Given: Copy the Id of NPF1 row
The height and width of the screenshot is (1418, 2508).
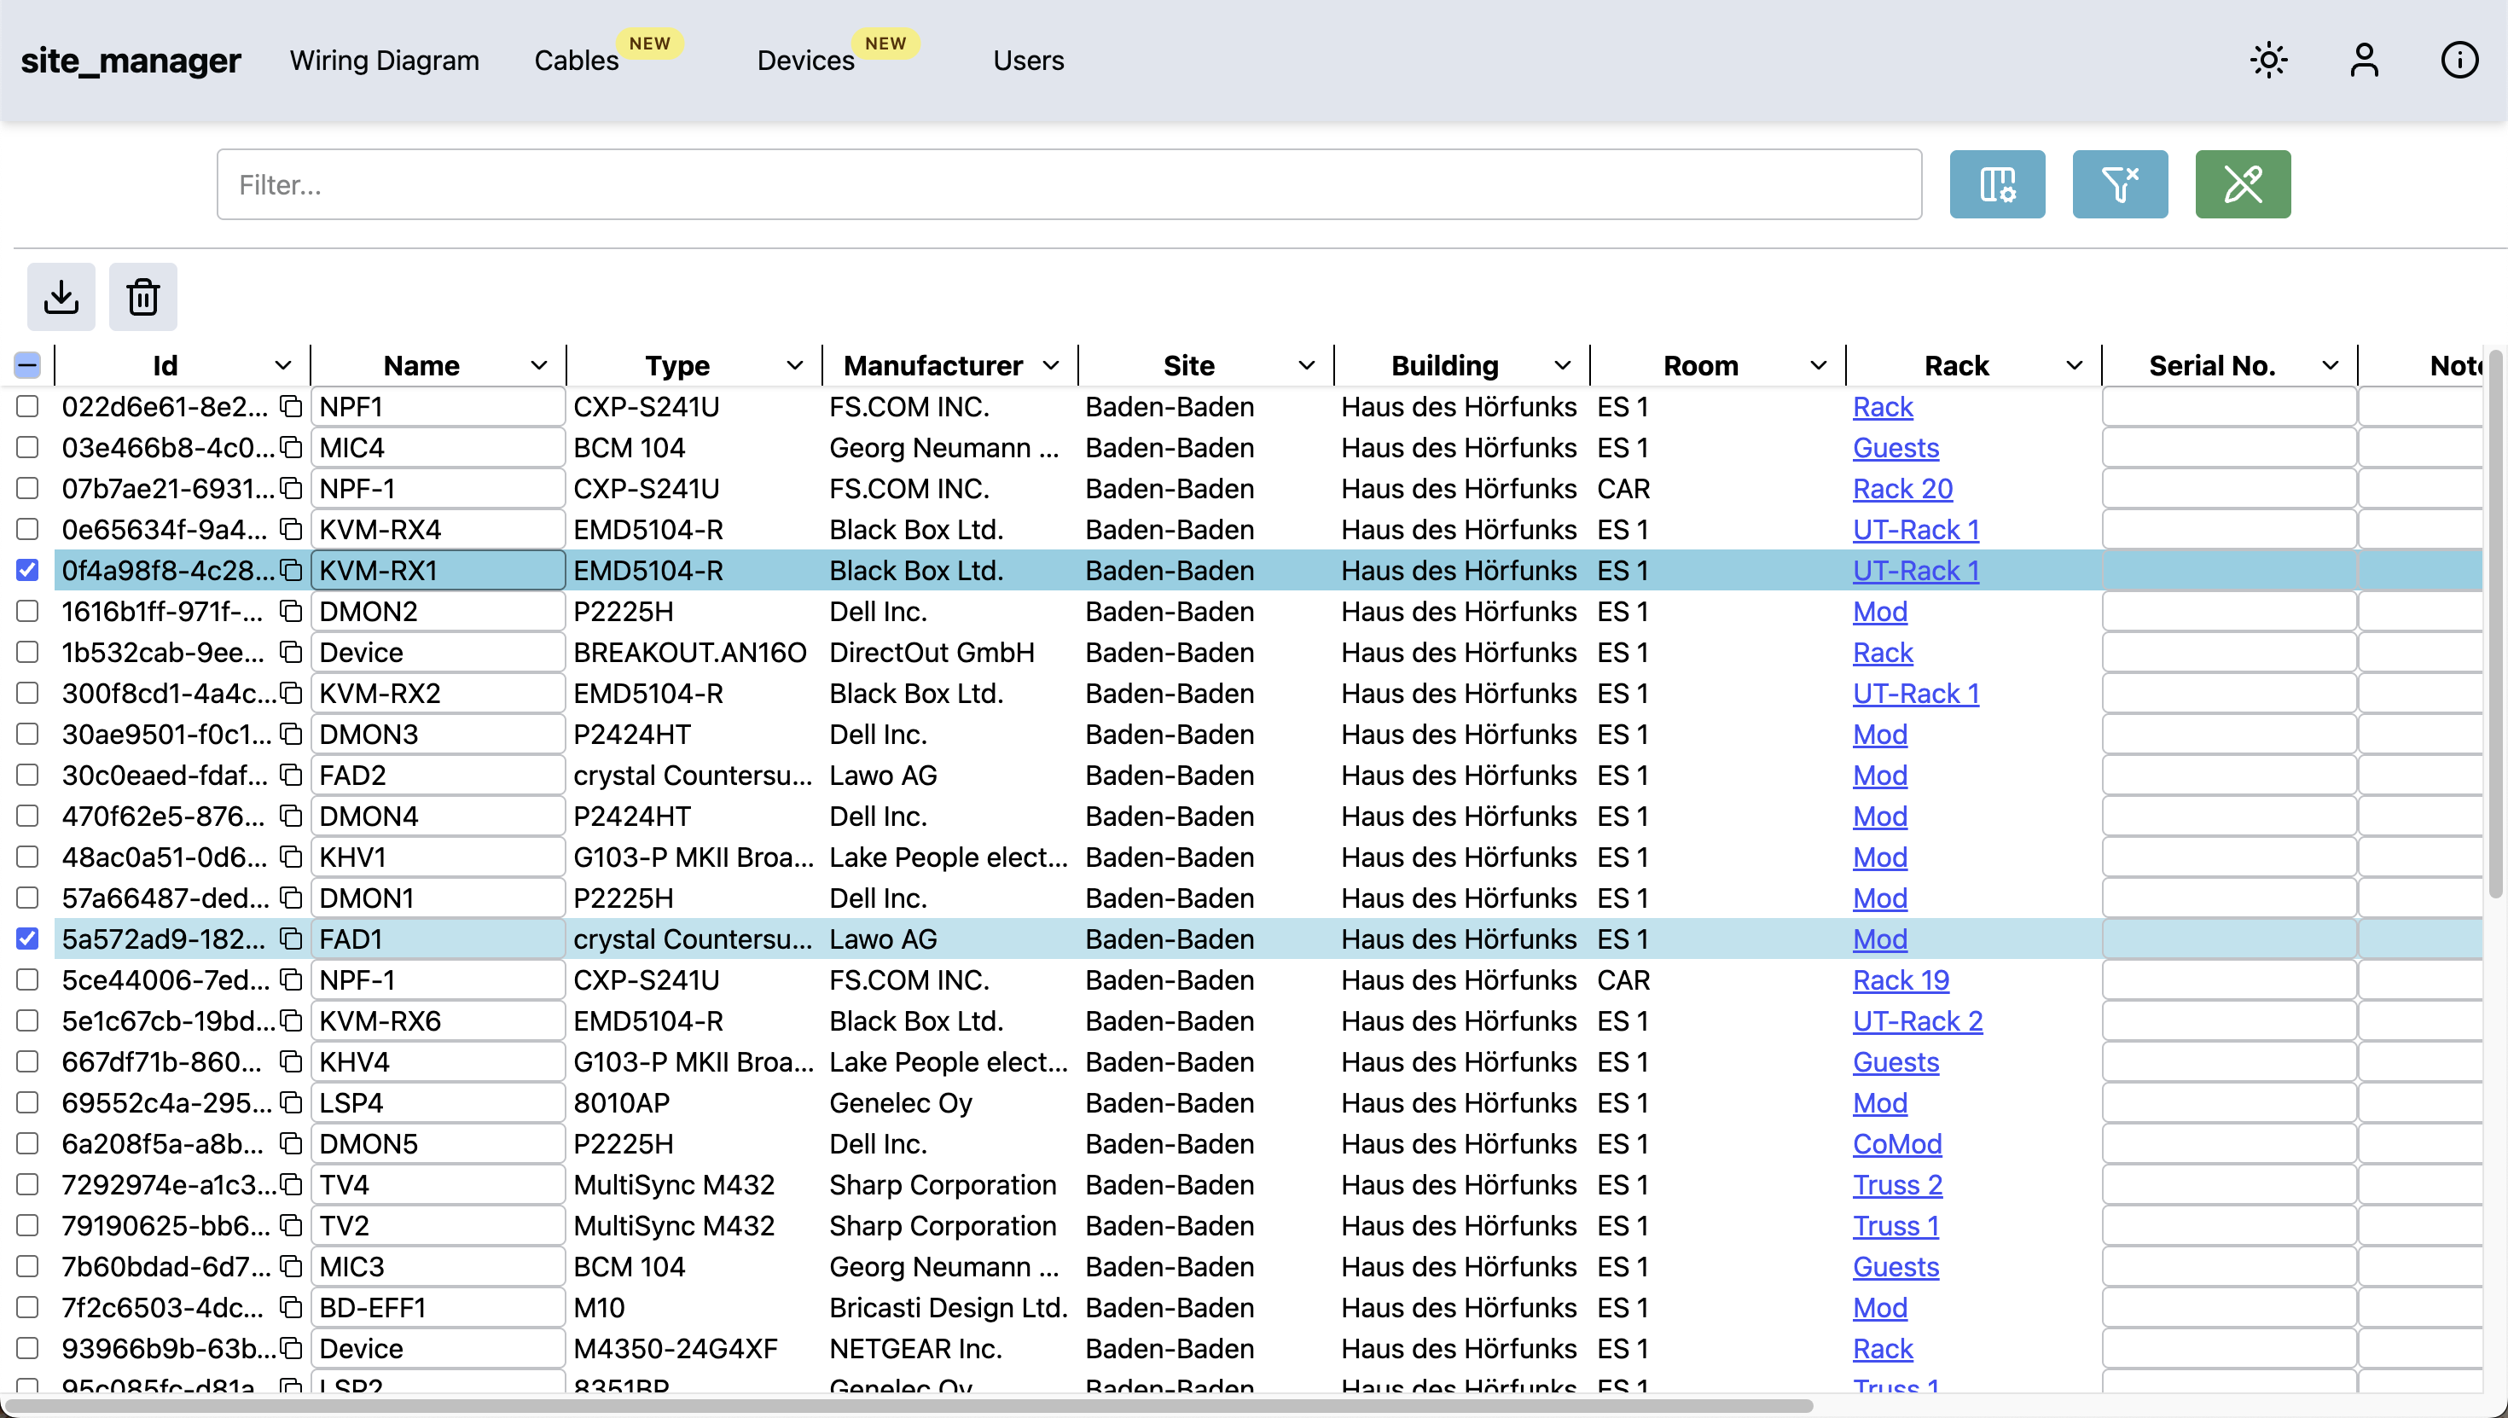Looking at the screenshot, I should tap(290, 406).
